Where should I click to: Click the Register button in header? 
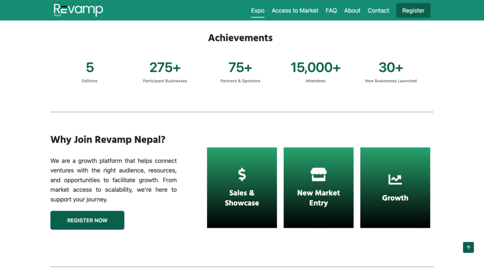pyautogui.click(x=413, y=10)
